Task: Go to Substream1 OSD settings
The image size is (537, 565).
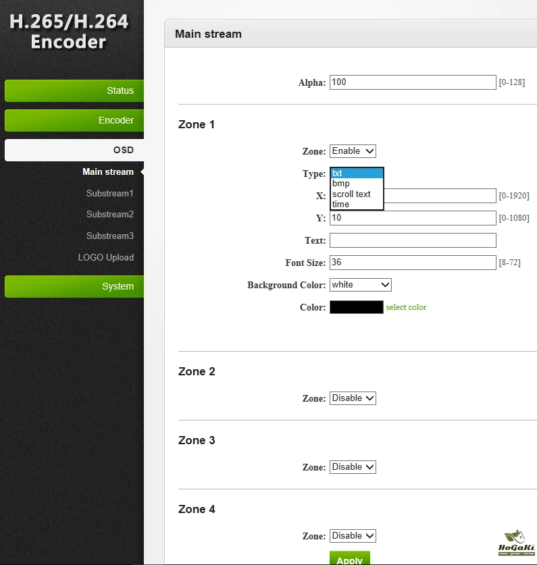Action: pos(109,193)
